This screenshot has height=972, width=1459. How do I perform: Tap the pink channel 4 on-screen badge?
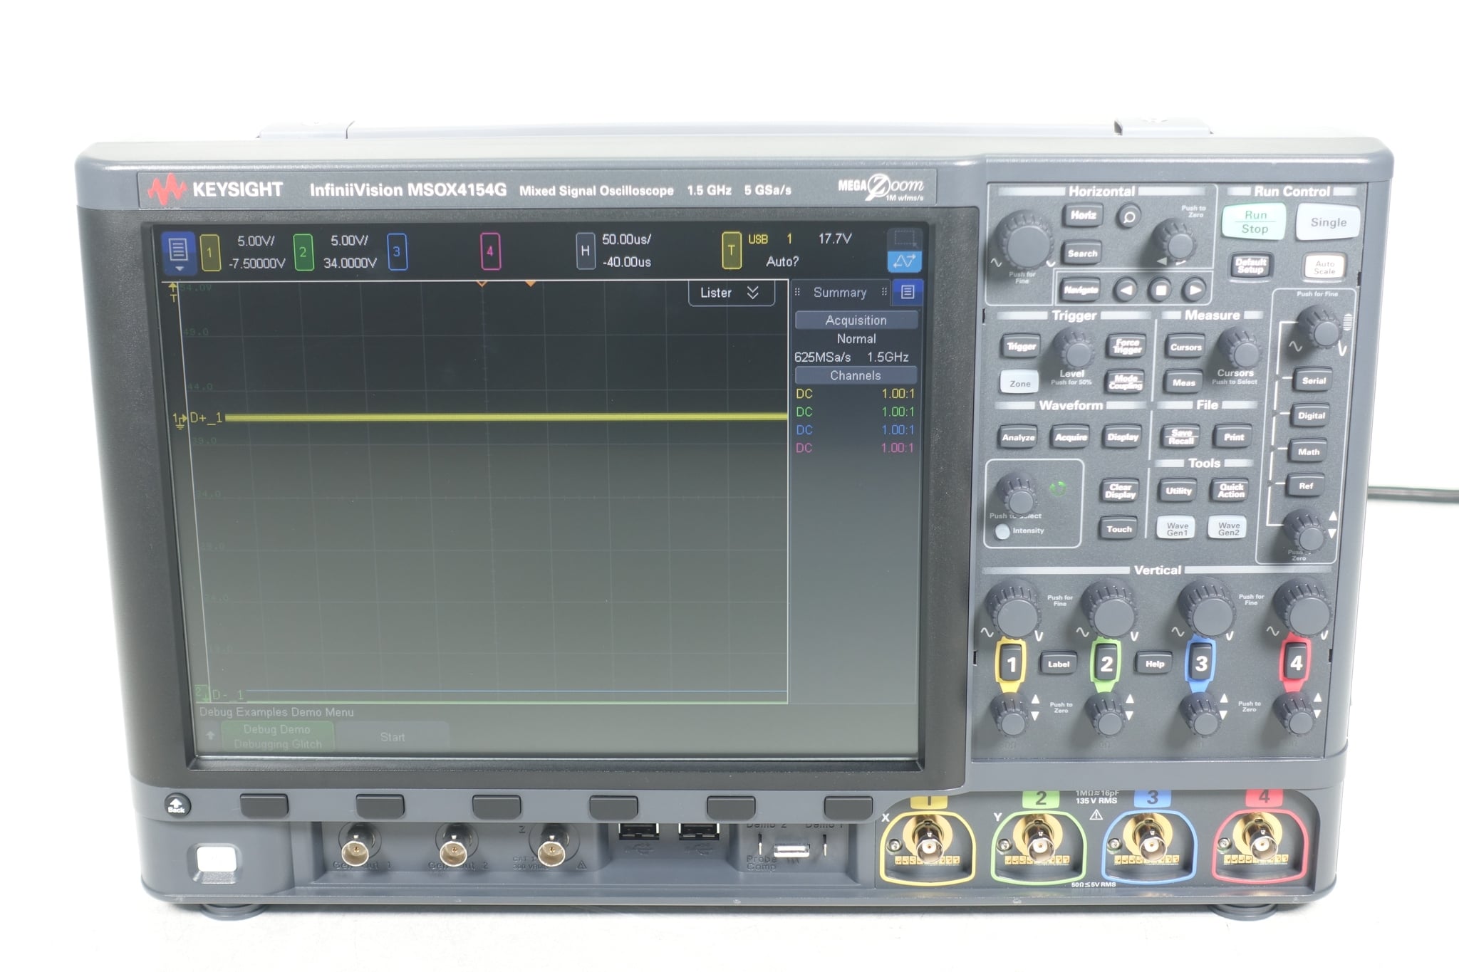coord(490,251)
